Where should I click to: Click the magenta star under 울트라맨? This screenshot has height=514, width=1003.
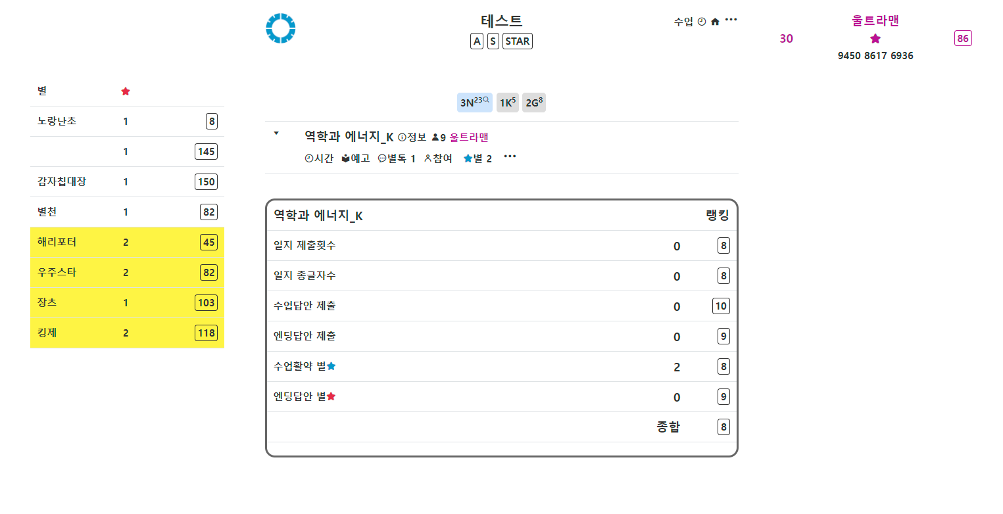[x=875, y=39]
